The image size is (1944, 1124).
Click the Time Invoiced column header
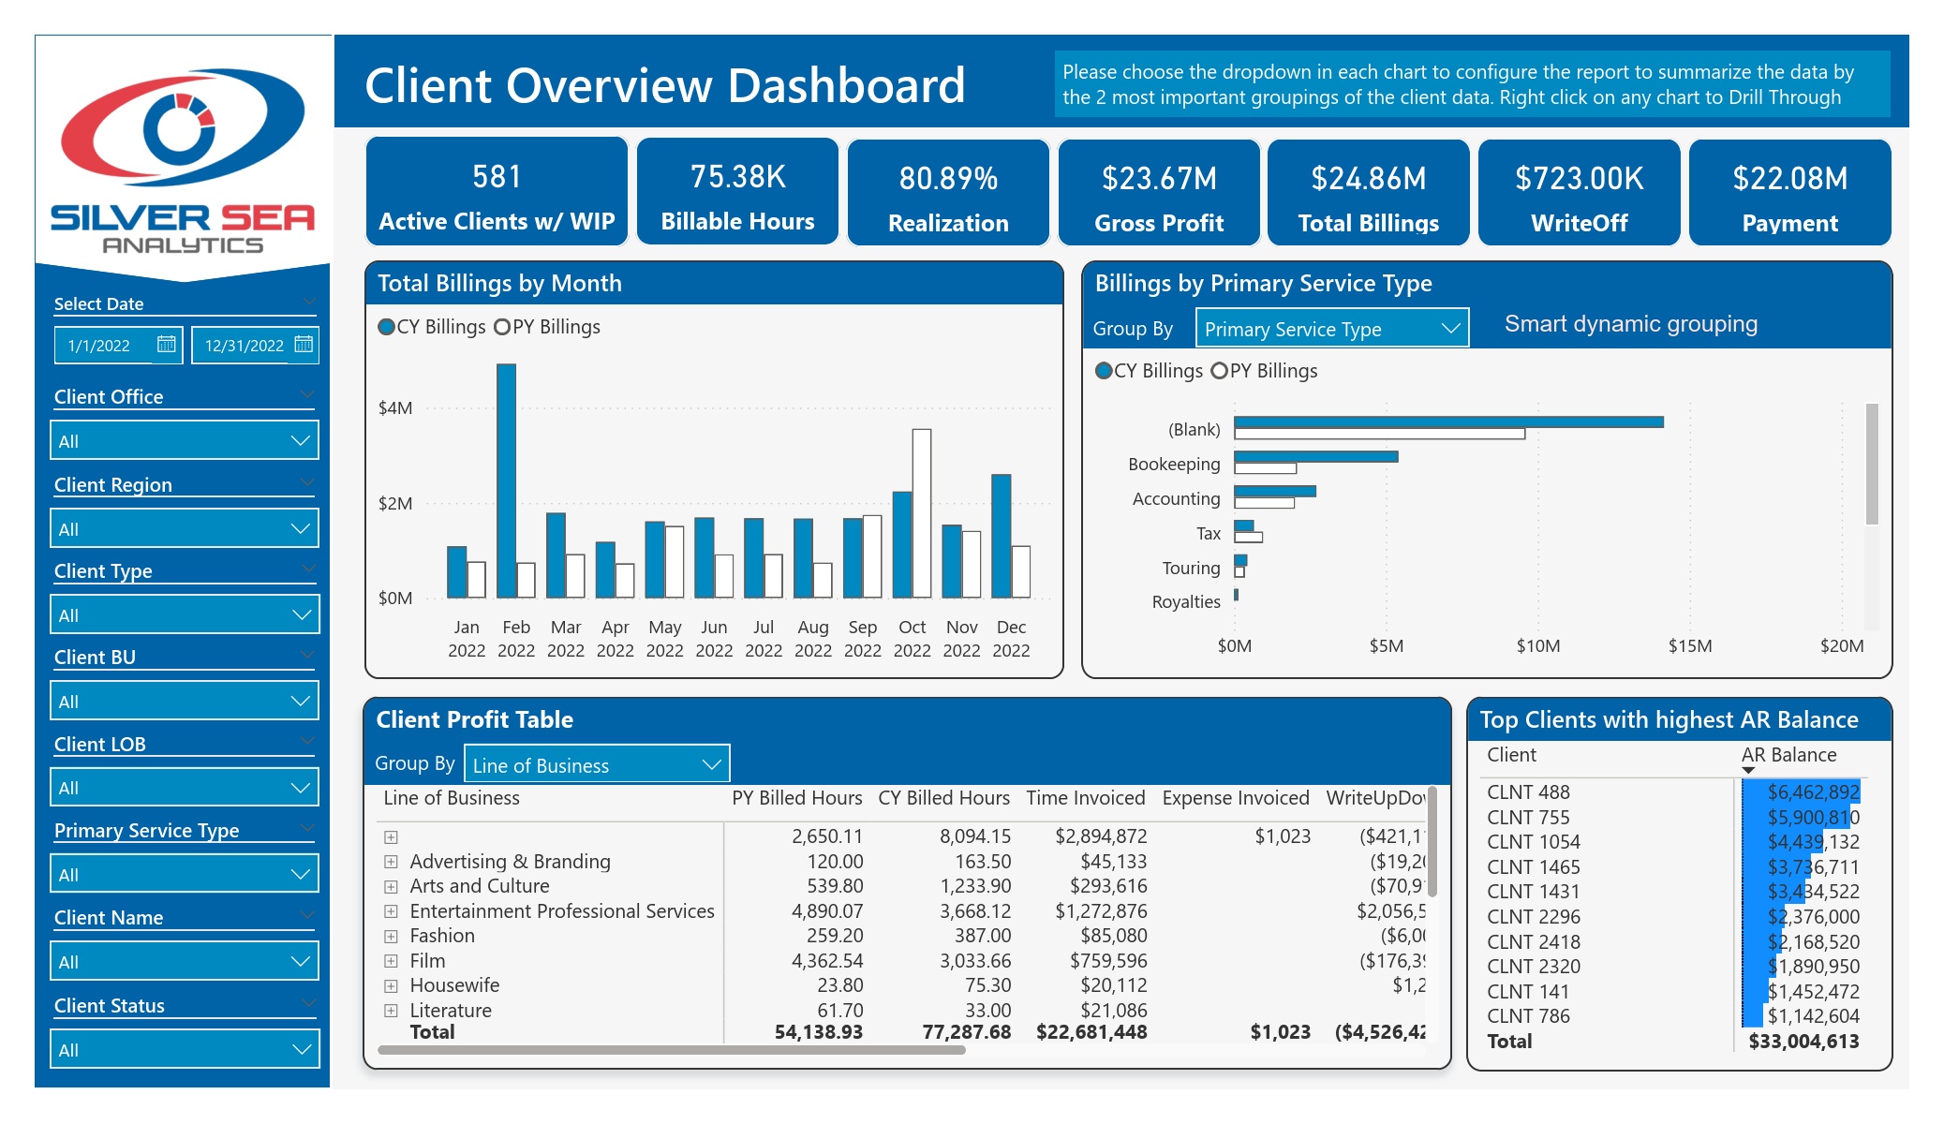[x=1085, y=798]
